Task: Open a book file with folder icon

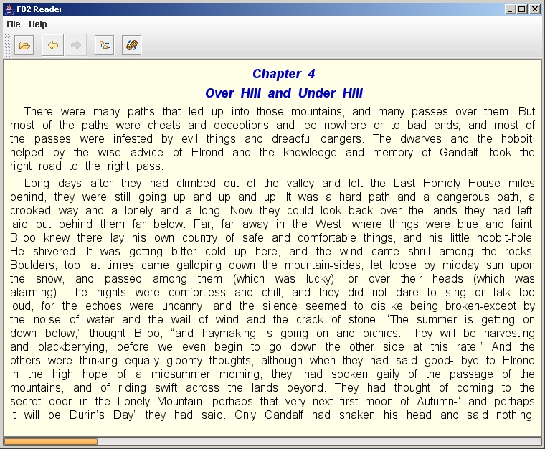Action: coord(24,45)
